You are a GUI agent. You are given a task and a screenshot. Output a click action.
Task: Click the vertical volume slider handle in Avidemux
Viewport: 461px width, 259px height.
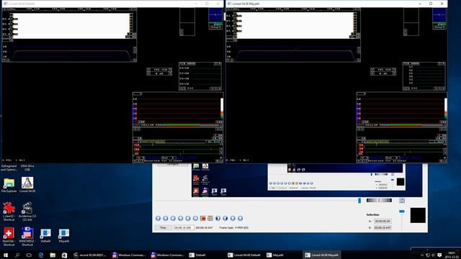402,211
